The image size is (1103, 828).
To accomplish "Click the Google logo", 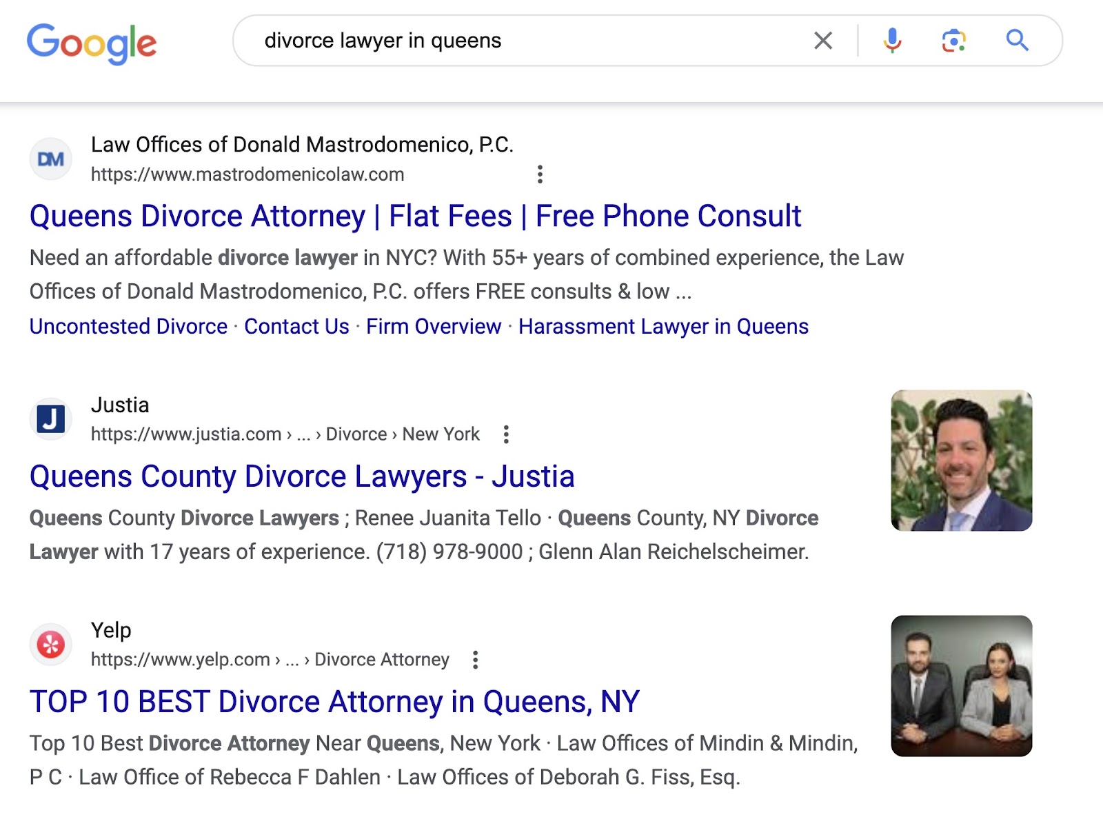I will (x=92, y=43).
